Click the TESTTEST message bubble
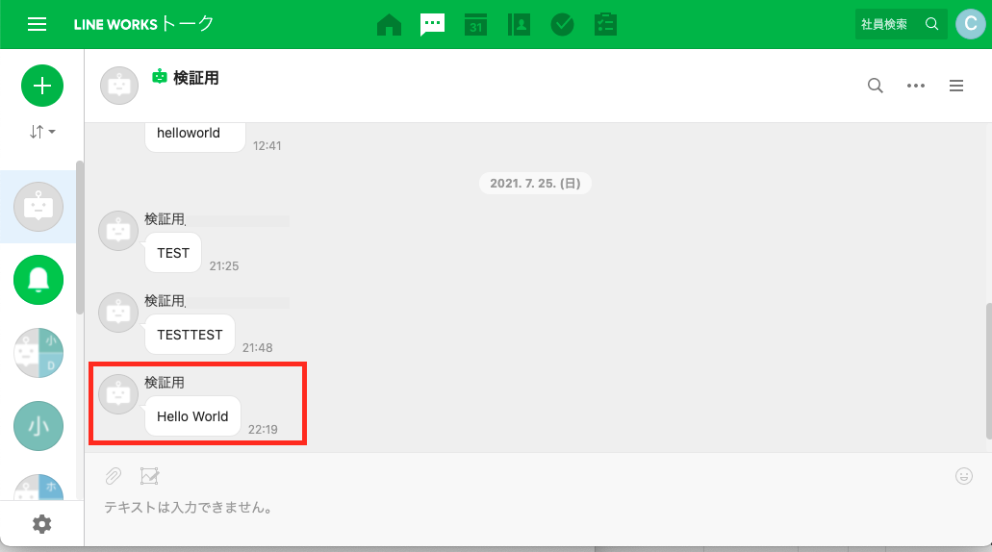Image resolution: width=992 pixels, height=552 pixels. point(190,335)
